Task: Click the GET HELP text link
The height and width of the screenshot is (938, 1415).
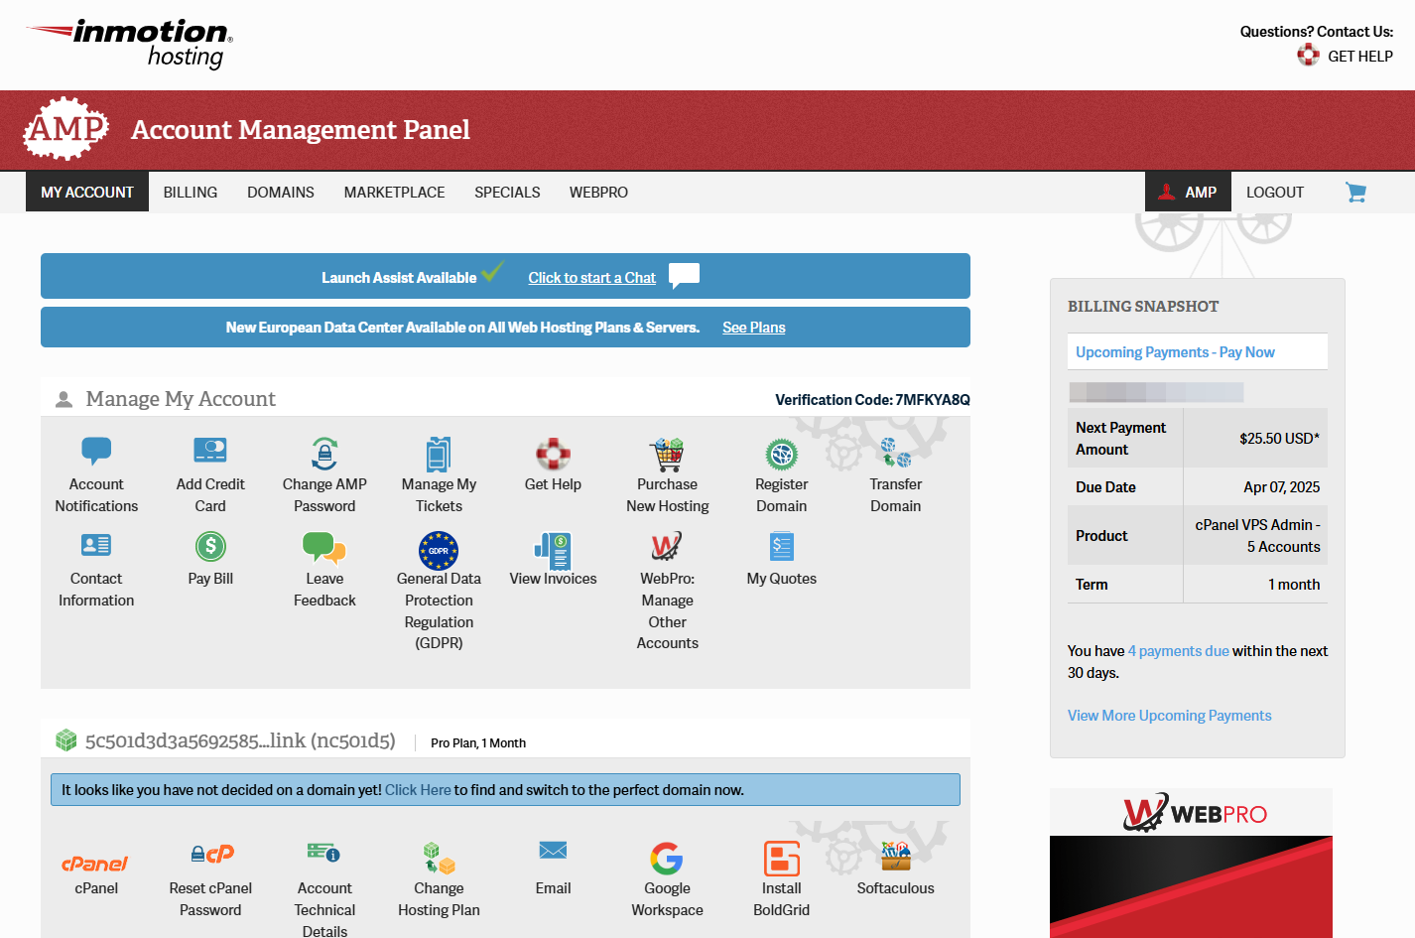Action: click(x=1360, y=57)
